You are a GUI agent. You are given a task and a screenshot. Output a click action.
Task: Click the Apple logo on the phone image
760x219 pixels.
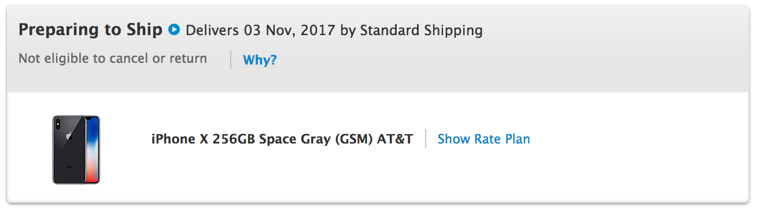[x=69, y=137]
